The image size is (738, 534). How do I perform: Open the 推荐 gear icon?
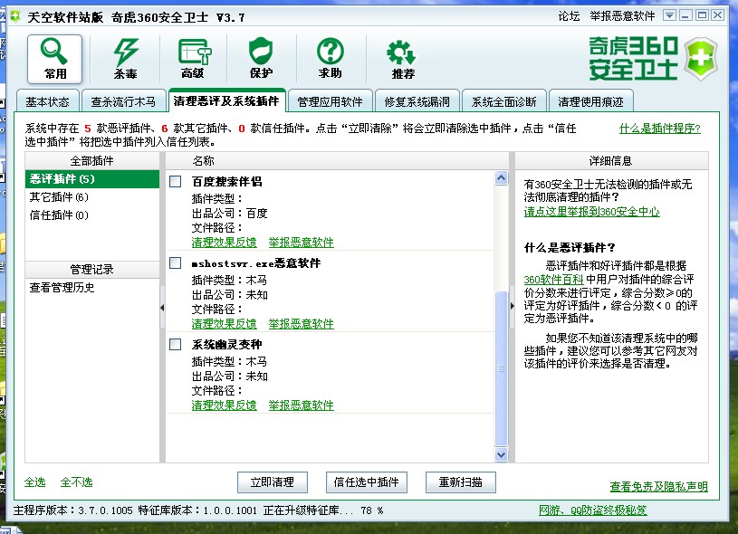(x=402, y=59)
